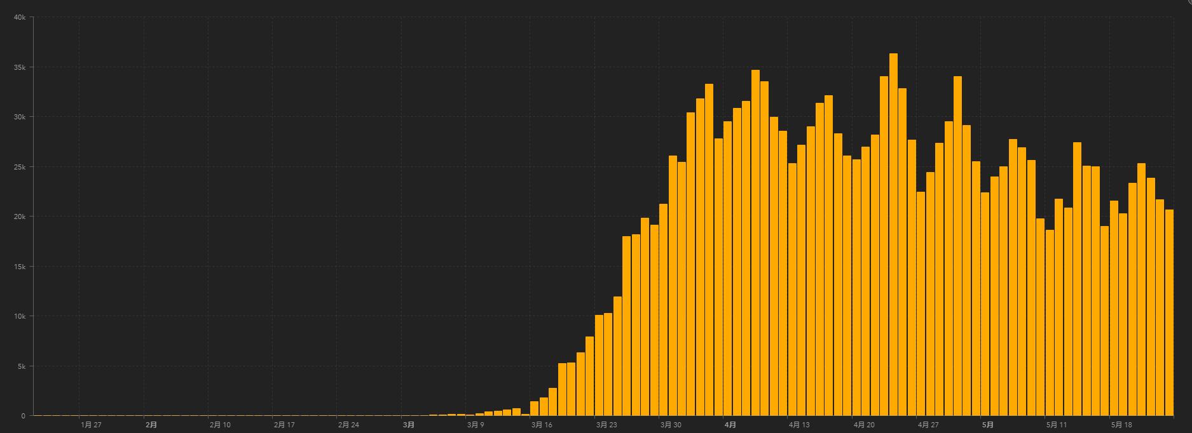
Task: Click the 5月 11 date label
Action: (x=1057, y=425)
